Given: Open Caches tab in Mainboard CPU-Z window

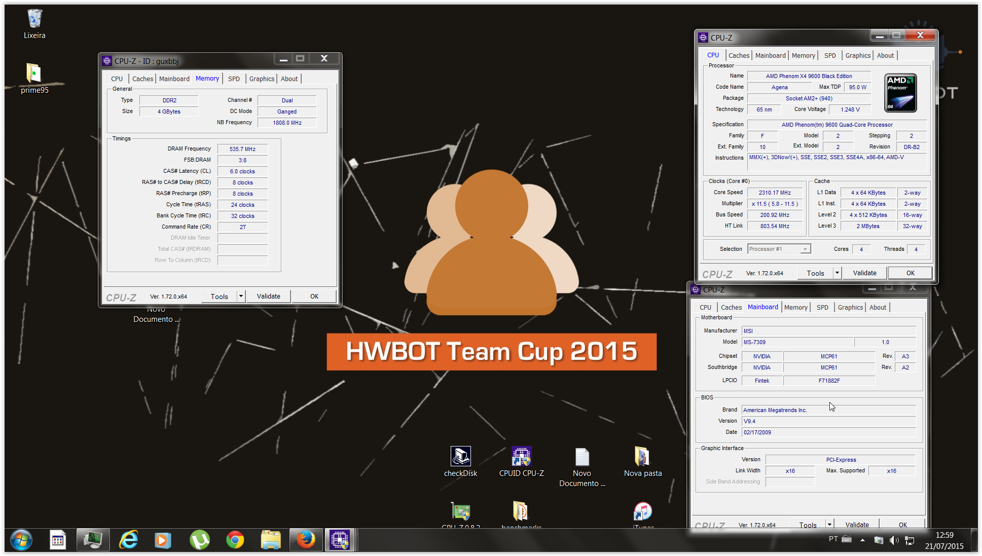Looking at the screenshot, I should tap(731, 307).
